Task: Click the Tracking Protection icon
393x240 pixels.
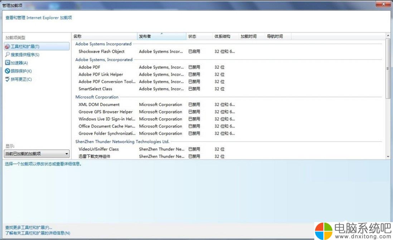Action: tap(8, 71)
